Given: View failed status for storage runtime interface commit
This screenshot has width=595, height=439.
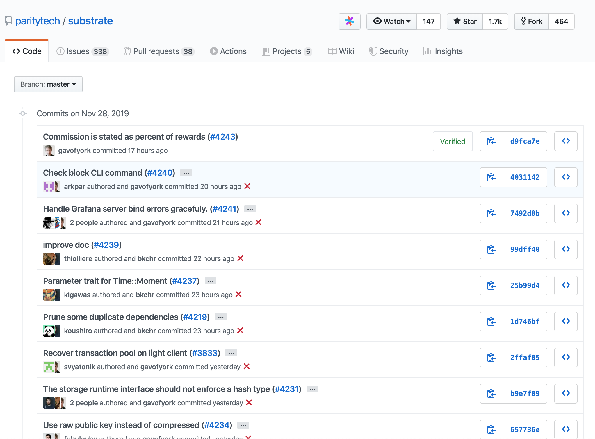Looking at the screenshot, I should point(249,402).
